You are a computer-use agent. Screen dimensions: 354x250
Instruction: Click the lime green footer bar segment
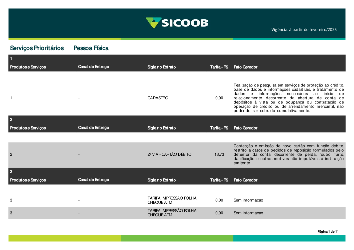[65, 238]
